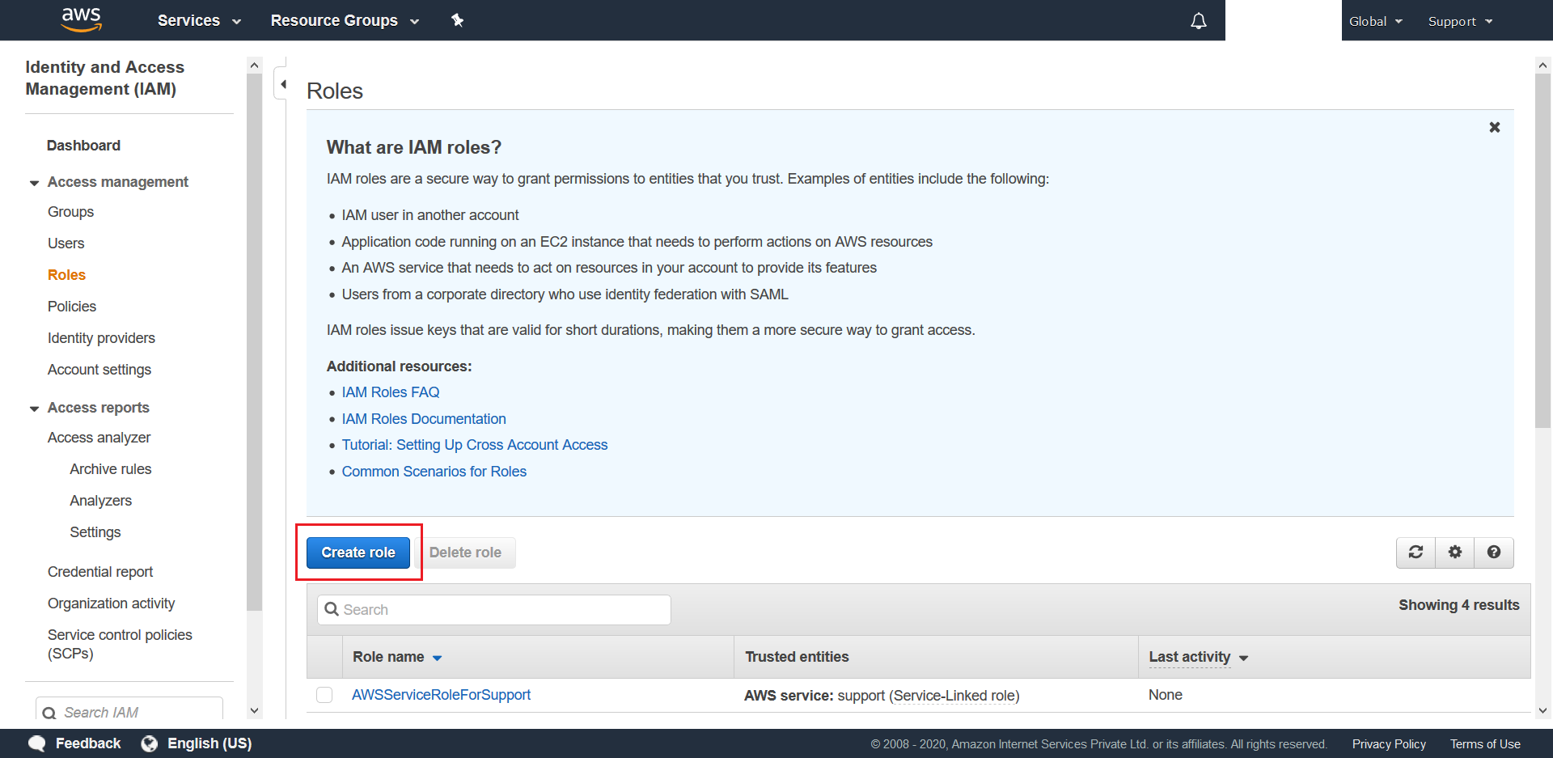Open the Resource Groups dropdown
The width and height of the screenshot is (1553, 758).
coord(345,20)
